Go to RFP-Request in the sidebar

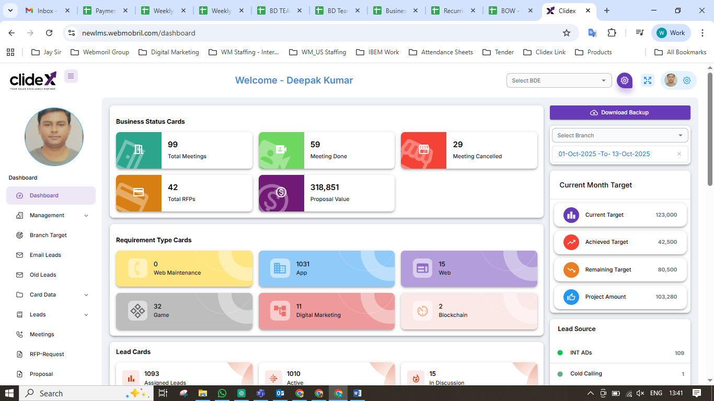pyautogui.click(x=51, y=354)
